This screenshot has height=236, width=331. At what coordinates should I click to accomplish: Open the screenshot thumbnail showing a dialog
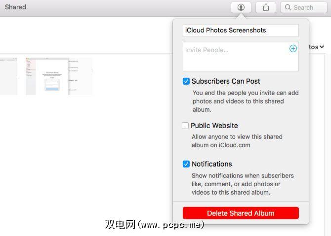pos(59,76)
